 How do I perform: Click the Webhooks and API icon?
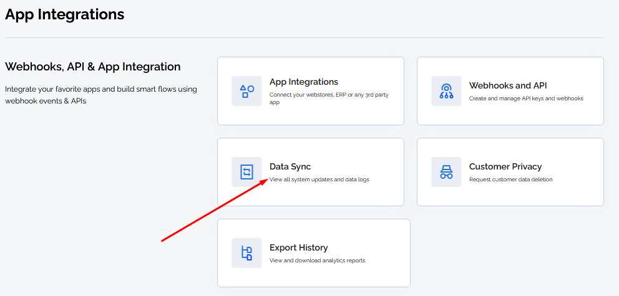(x=446, y=91)
